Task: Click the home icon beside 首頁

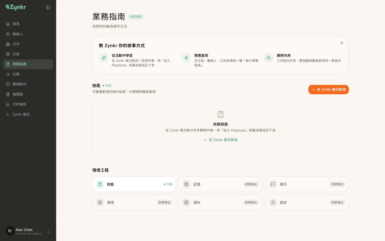Action: point(8,24)
